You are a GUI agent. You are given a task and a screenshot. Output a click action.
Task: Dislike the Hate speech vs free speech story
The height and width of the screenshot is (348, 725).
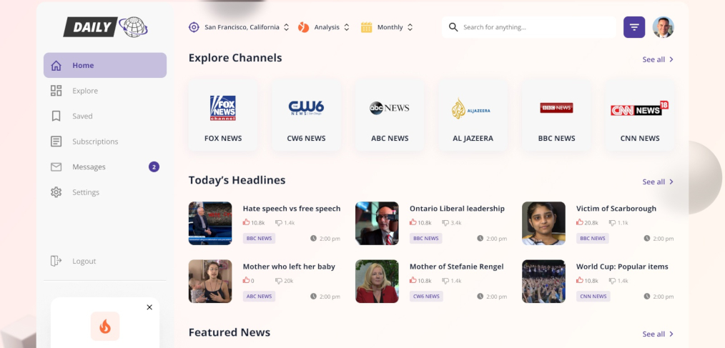click(x=279, y=223)
